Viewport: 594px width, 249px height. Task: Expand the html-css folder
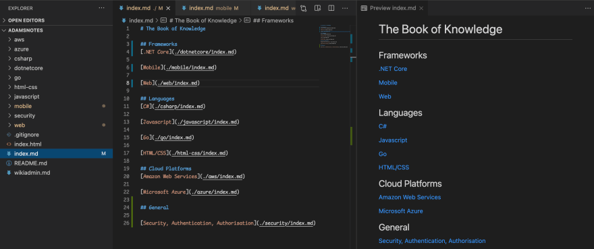pos(57,87)
